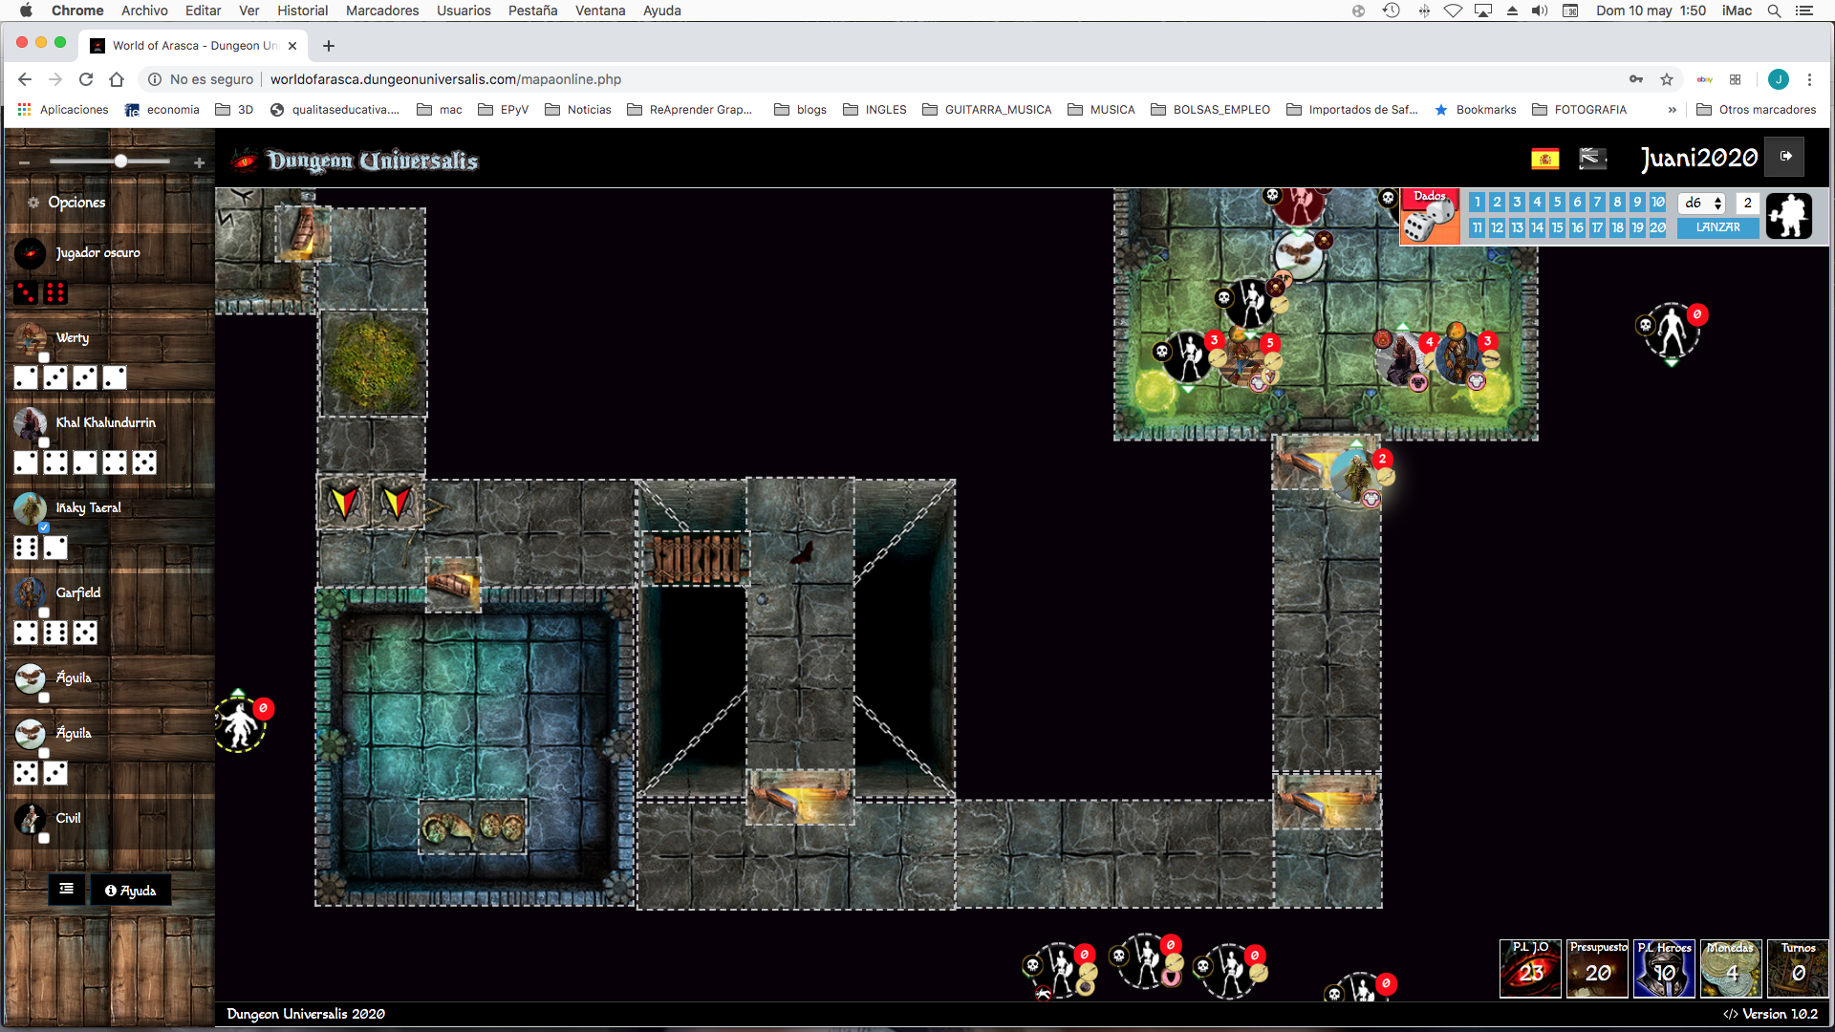Open the ReAprender Grap... bookmark folder
The width and height of the screenshot is (1835, 1032).
coord(690,110)
